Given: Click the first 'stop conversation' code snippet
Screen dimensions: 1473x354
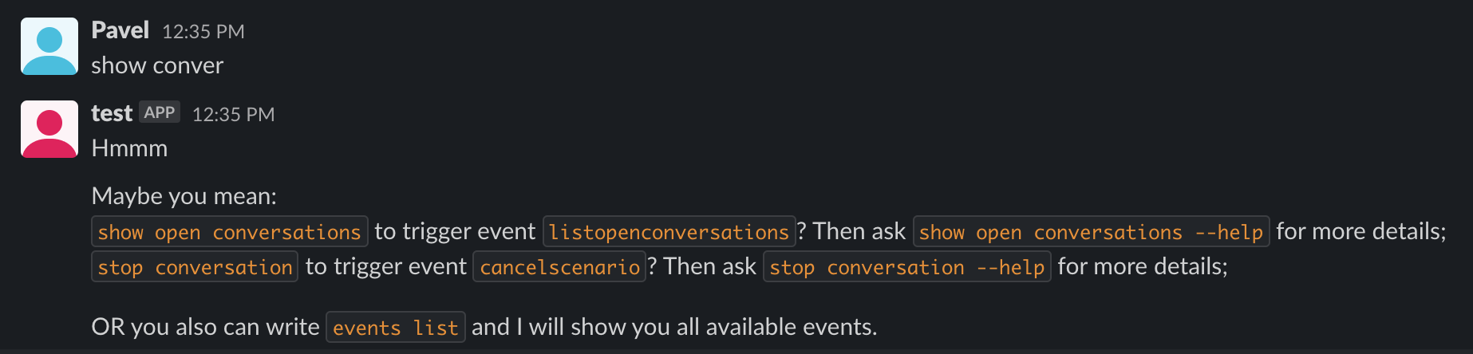Looking at the screenshot, I should [x=195, y=267].
